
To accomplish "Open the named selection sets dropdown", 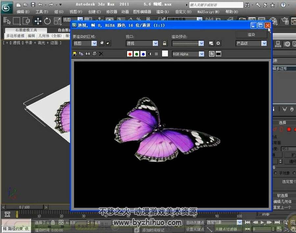I will click(185, 19).
